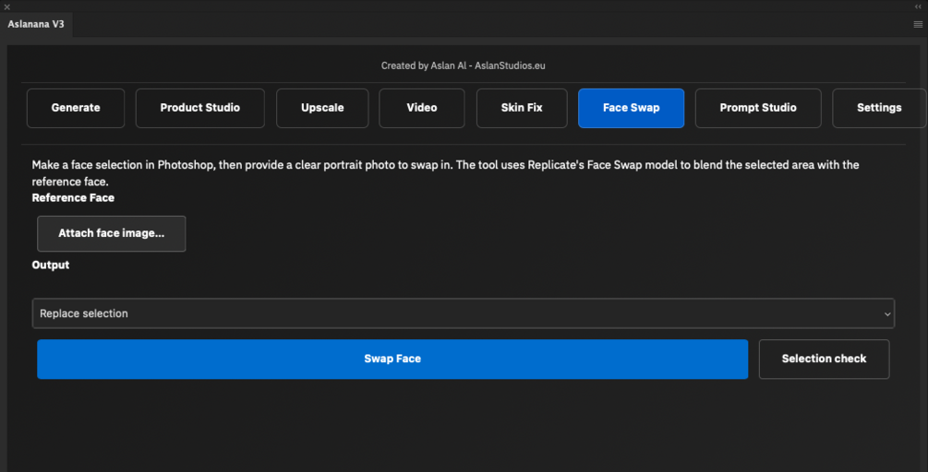Image resolution: width=928 pixels, height=472 pixels.
Task: Click the AslanStudios.eu credit text
Action: (x=511, y=66)
